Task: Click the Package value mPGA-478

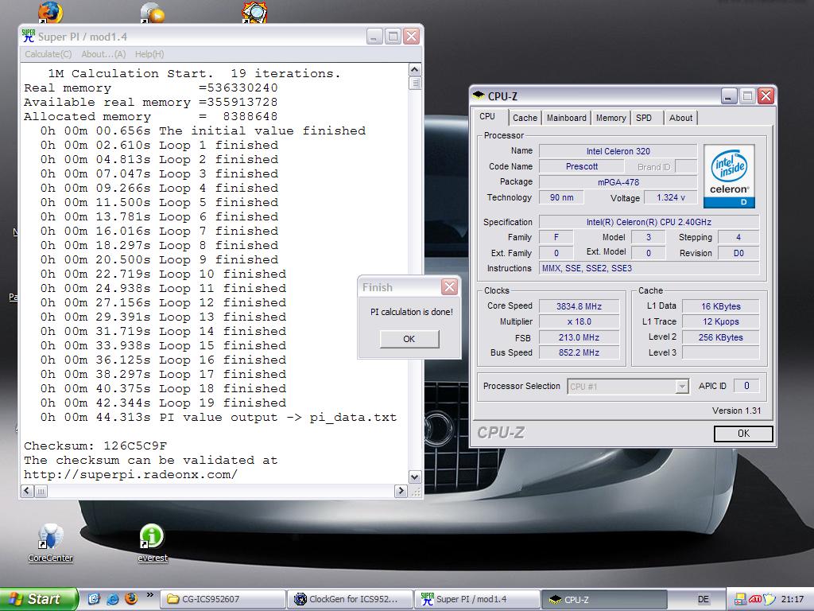Action: 618,182
